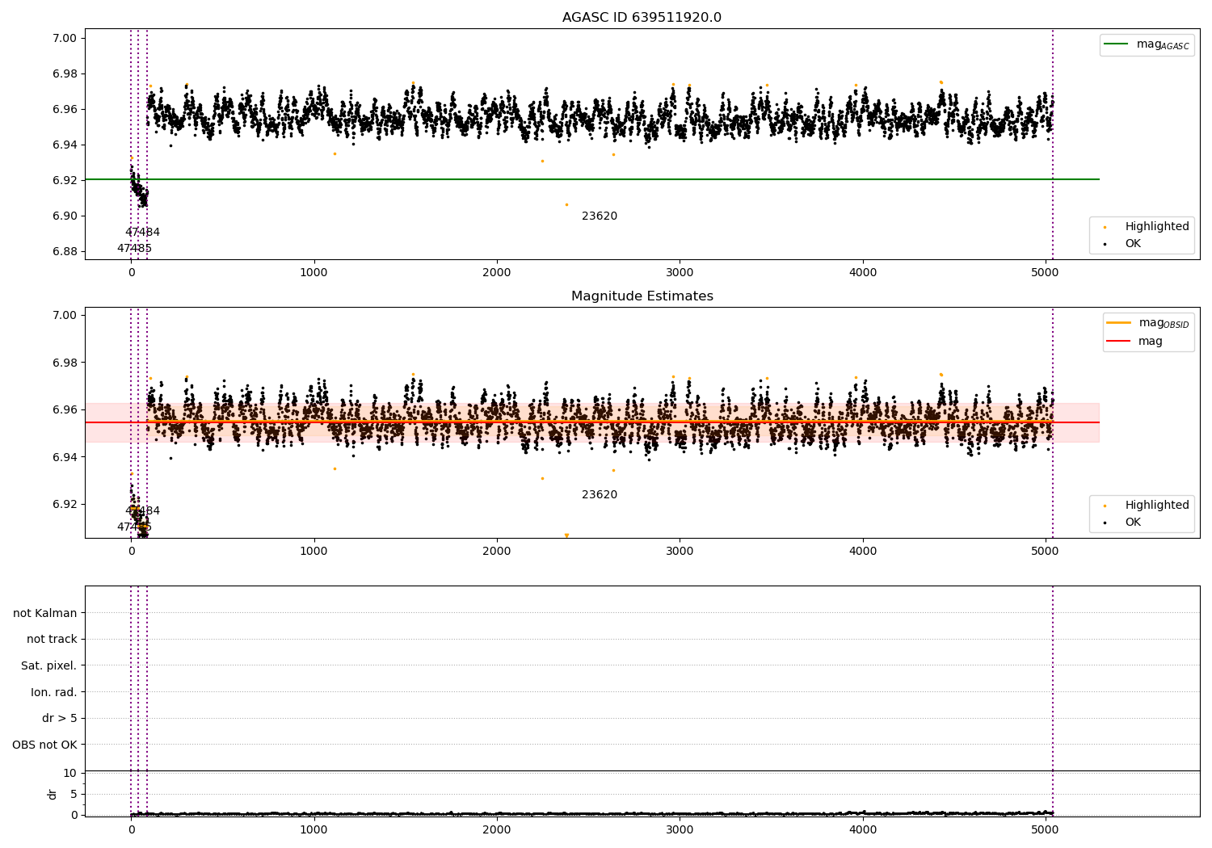Click 'Highlighted' label in Magnitude Estimates legend

(1157, 506)
